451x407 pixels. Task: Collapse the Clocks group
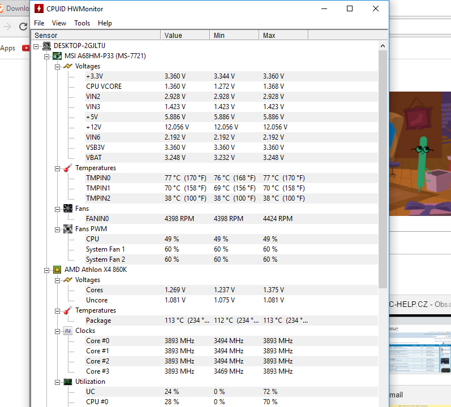[58, 331]
